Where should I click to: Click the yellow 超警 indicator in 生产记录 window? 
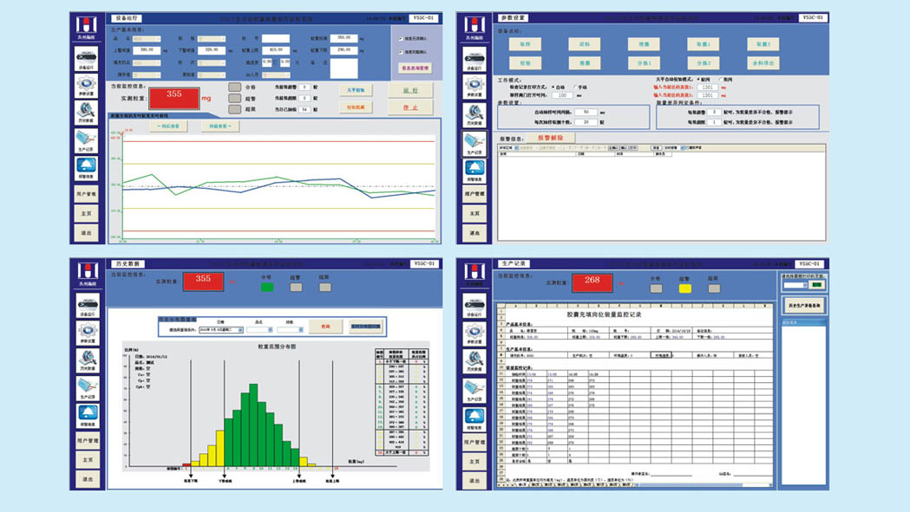[x=684, y=288]
